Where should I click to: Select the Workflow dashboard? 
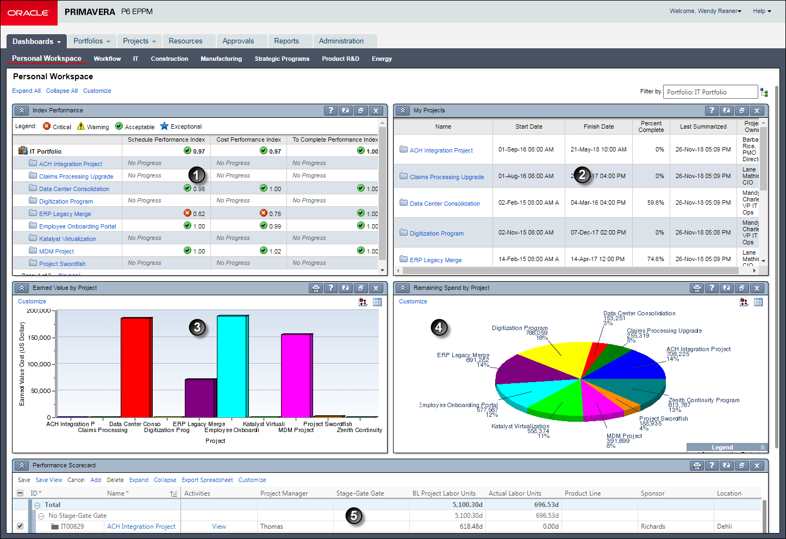click(107, 59)
